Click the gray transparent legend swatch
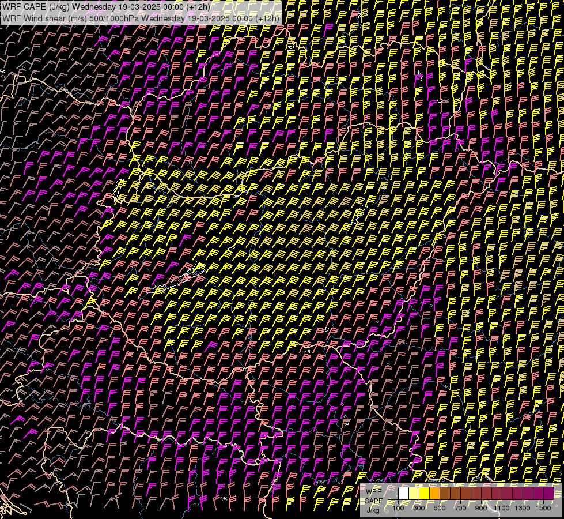 (393, 493)
